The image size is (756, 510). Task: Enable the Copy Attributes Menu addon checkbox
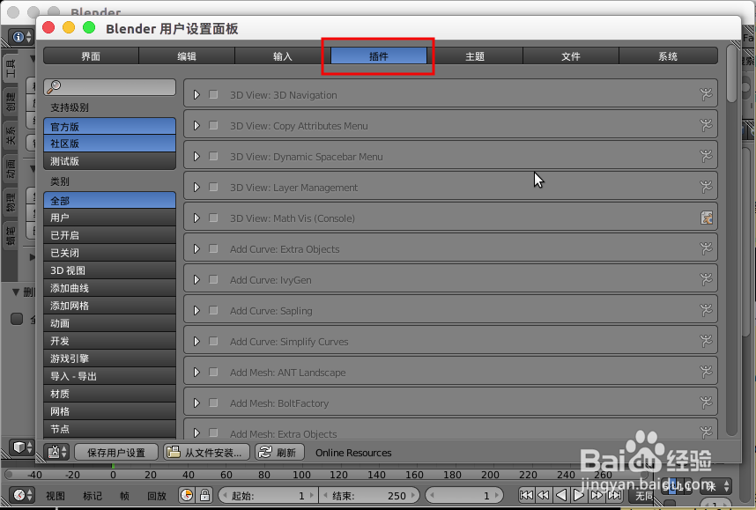point(213,125)
